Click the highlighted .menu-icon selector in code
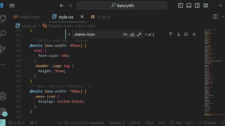The height and width of the screenshot is (126, 225). [45, 97]
